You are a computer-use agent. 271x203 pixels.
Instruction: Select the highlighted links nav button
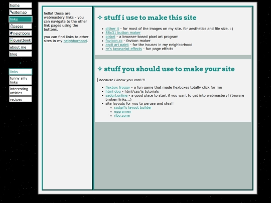click(x=21, y=19)
